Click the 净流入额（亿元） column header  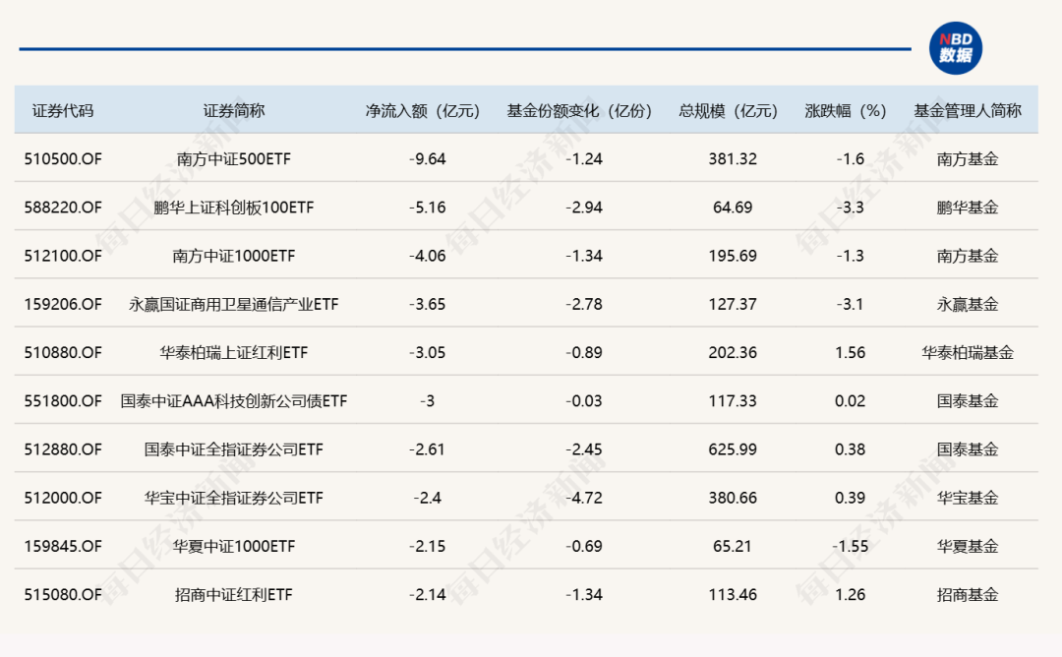(423, 110)
